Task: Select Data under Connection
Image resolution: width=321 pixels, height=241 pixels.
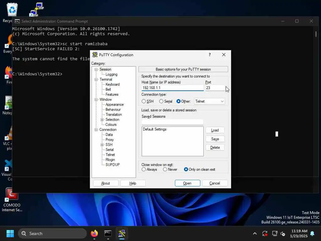Action: [109, 135]
